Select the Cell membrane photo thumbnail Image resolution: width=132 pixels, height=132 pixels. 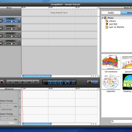(111, 62)
